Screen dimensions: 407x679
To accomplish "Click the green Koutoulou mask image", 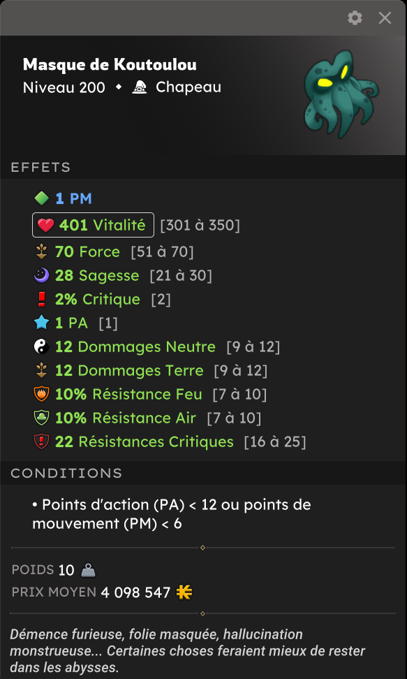I will [341, 94].
